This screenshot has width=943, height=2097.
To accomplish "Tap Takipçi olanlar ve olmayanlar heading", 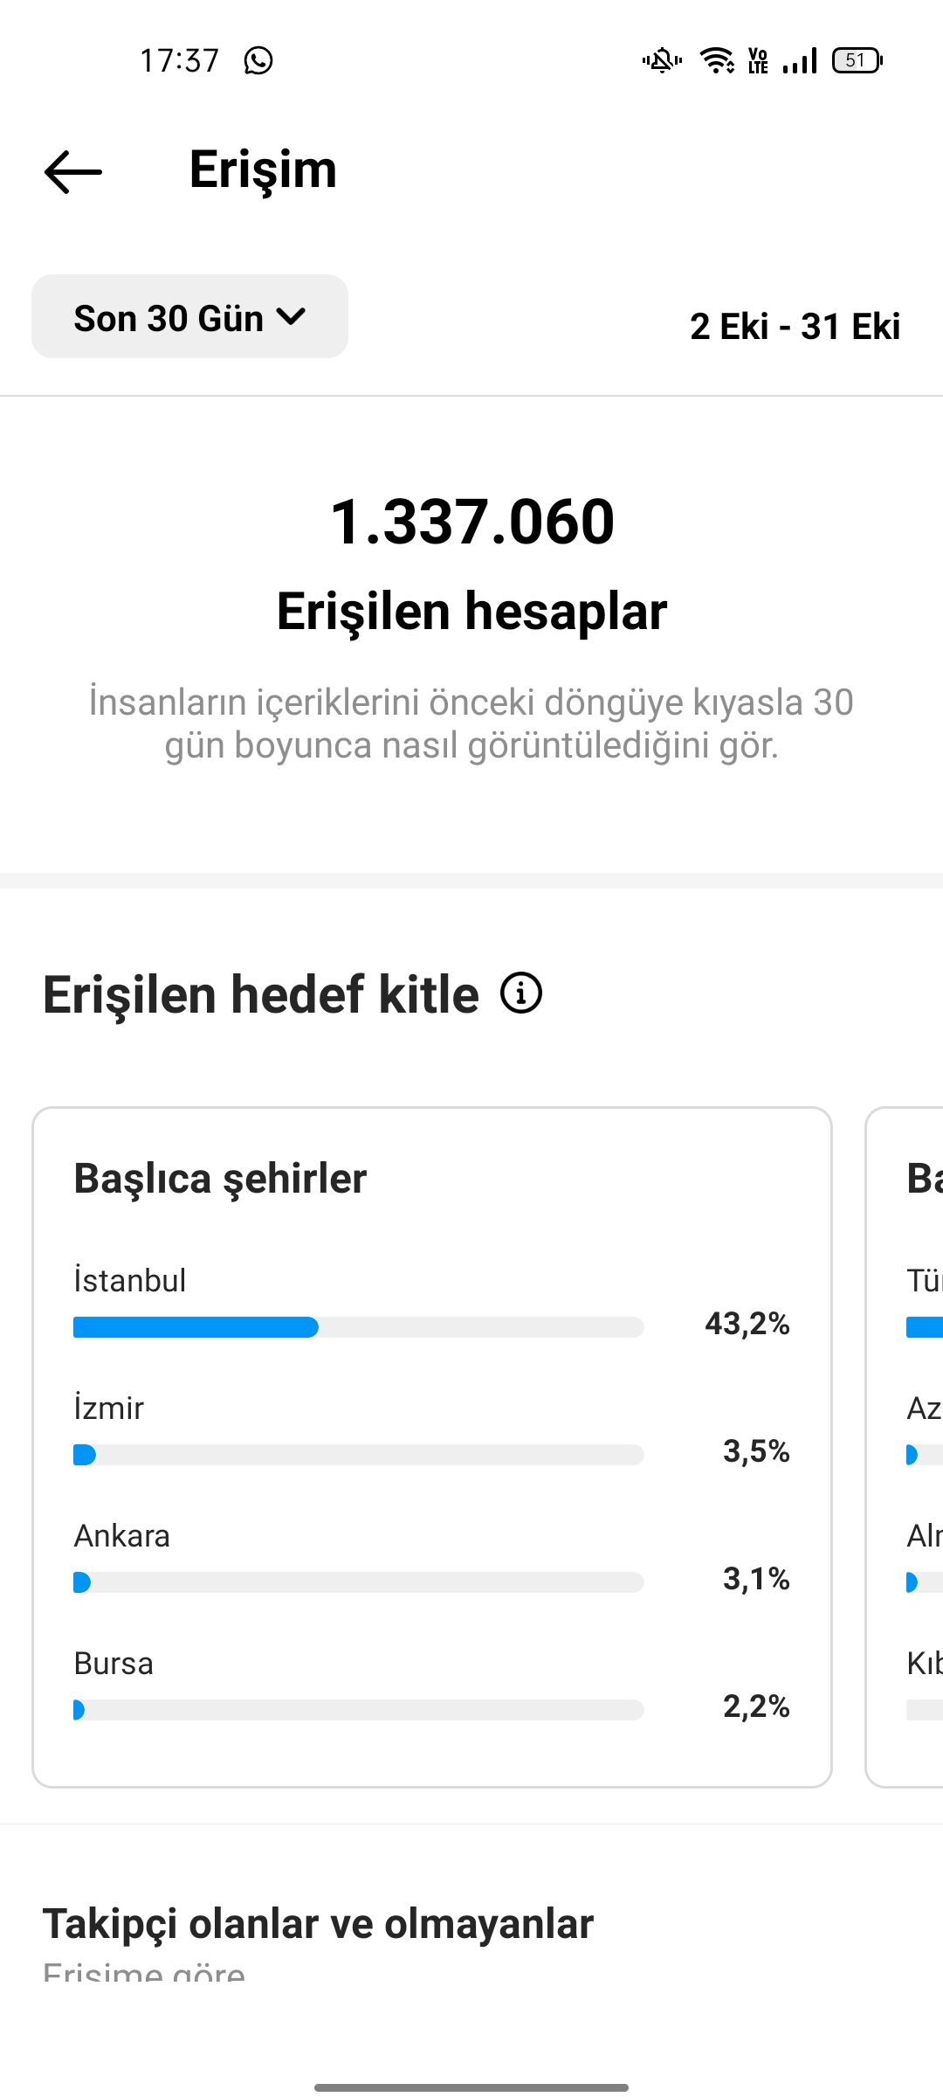I will pyautogui.click(x=318, y=1924).
